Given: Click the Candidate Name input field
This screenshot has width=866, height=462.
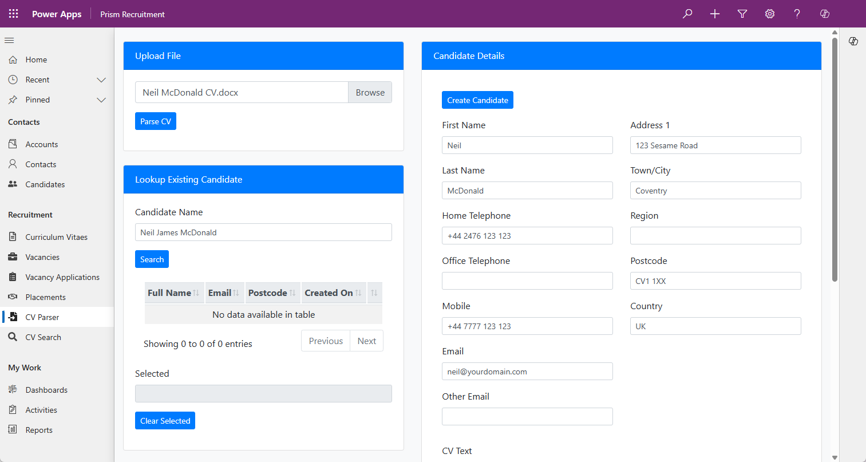Looking at the screenshot, I should pos(263,232).
